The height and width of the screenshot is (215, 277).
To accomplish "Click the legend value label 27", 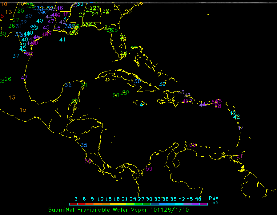I will [x=141, y=199].
